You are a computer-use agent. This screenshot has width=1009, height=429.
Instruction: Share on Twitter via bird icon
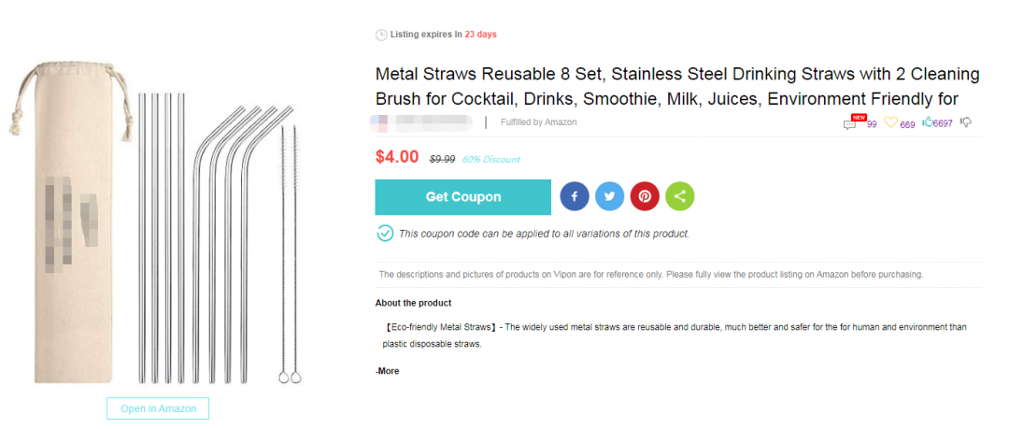point(609,196)
